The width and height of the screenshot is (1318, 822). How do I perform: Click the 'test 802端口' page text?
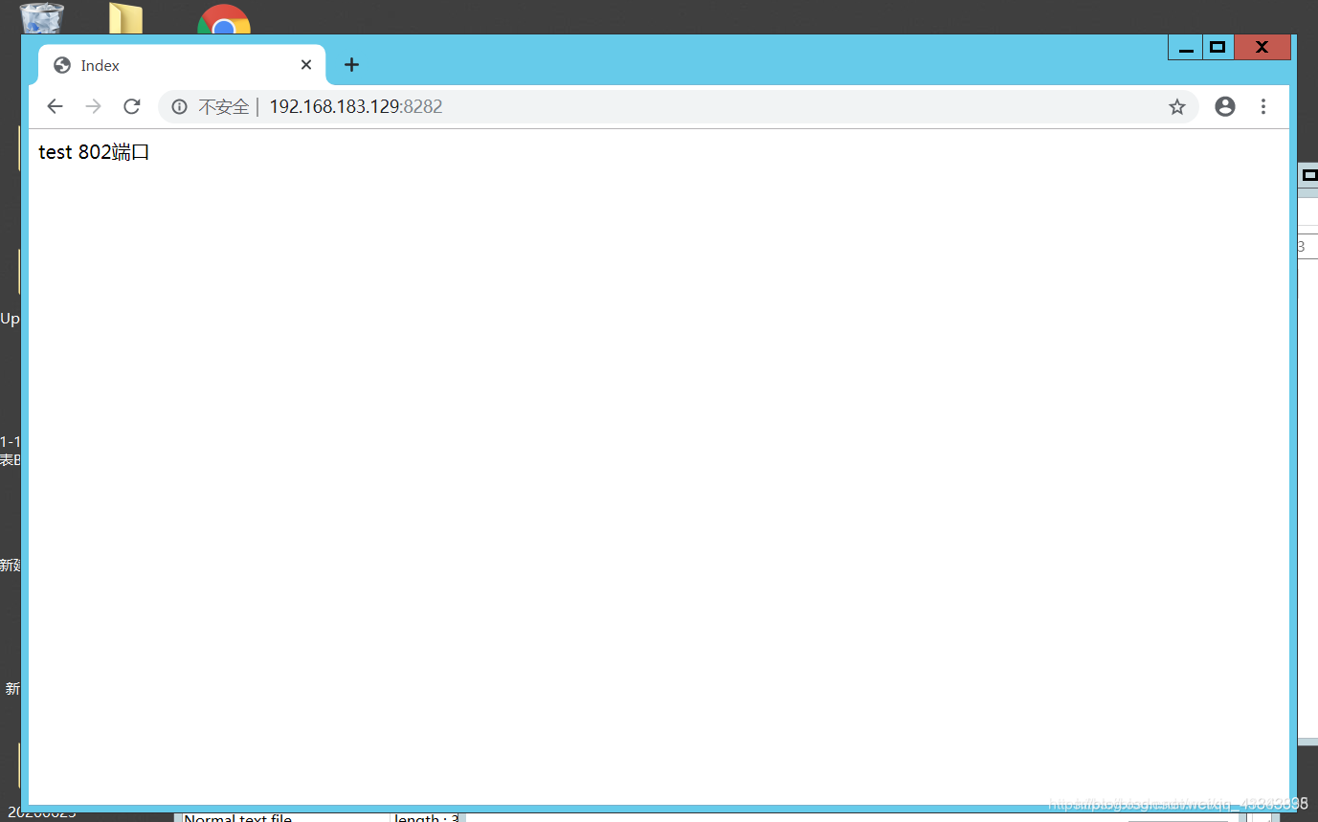pos(94,152)
